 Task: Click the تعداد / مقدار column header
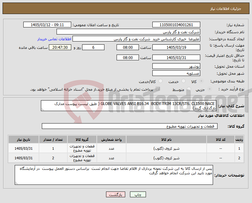[x=53, y=139]
